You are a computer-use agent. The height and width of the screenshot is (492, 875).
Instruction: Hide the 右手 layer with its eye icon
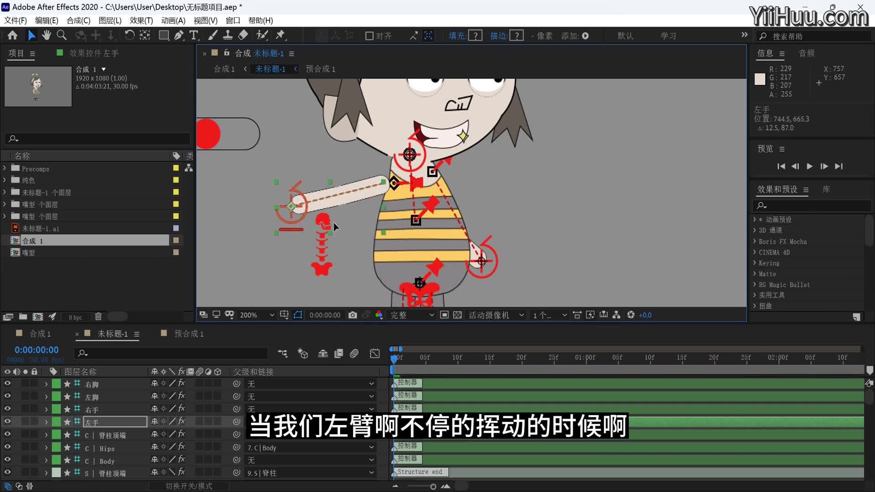(x=7, y=409)
